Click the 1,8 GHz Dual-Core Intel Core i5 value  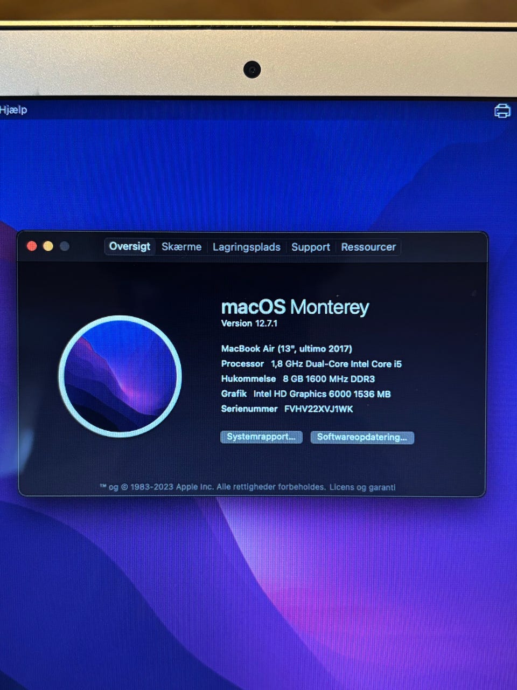click(337, 364)
